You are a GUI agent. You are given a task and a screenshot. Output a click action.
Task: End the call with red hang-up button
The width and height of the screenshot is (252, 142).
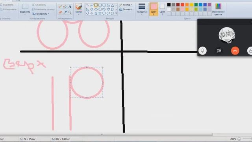[235, 51]
